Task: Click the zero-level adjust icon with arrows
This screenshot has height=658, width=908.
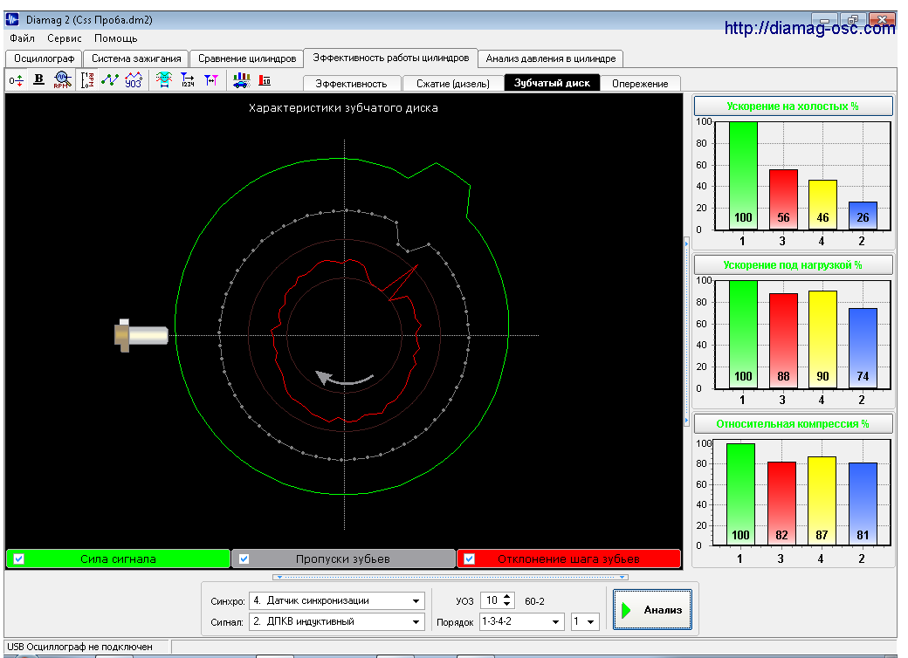Action: click(17, 80)
